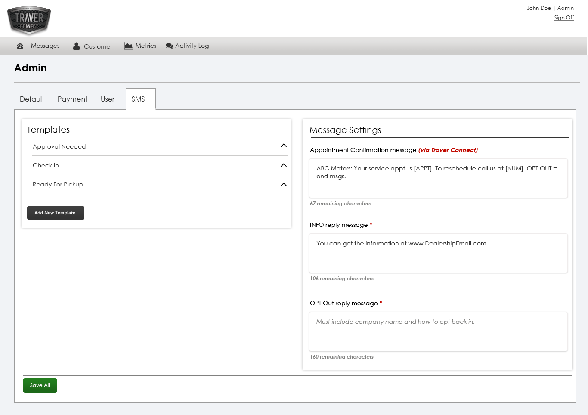Viewport: 588px width, 415px height.
Task: Click the green Save All button
Action: [40, 385]
